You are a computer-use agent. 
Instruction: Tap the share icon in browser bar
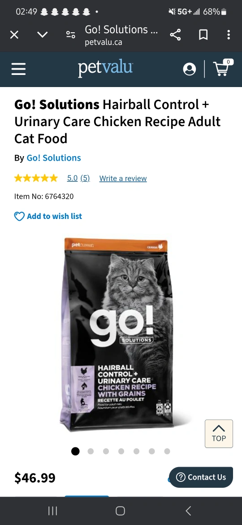[175, 35]
